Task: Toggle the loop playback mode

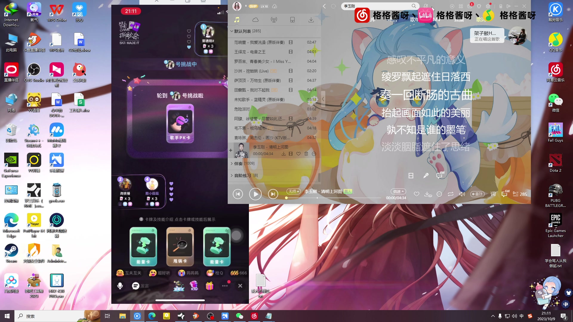Action: [451, 194]
